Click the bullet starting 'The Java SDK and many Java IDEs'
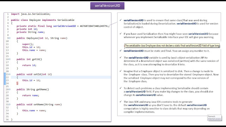 pyautogui.click(x=167, y=107)
